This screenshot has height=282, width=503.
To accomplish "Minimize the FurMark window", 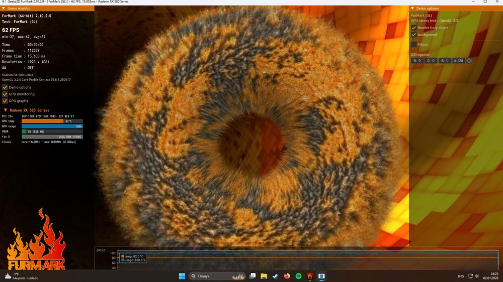I will [x=473, y=2].
